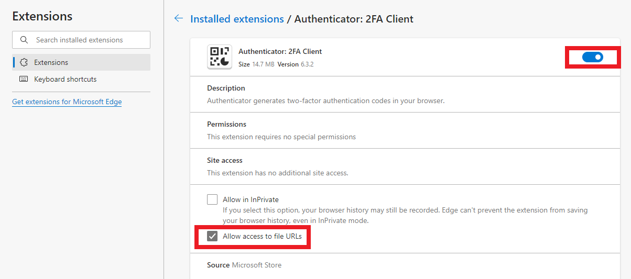Open Get extensions for Microsoft Edge link
631x279 pixels.
pyautogui.click(x=67, y=102)
